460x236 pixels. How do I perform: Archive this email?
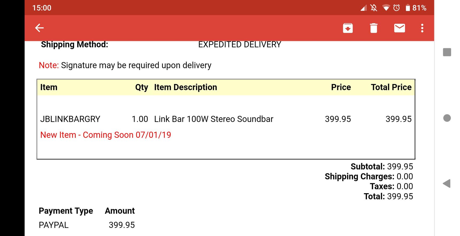[348, 28]
